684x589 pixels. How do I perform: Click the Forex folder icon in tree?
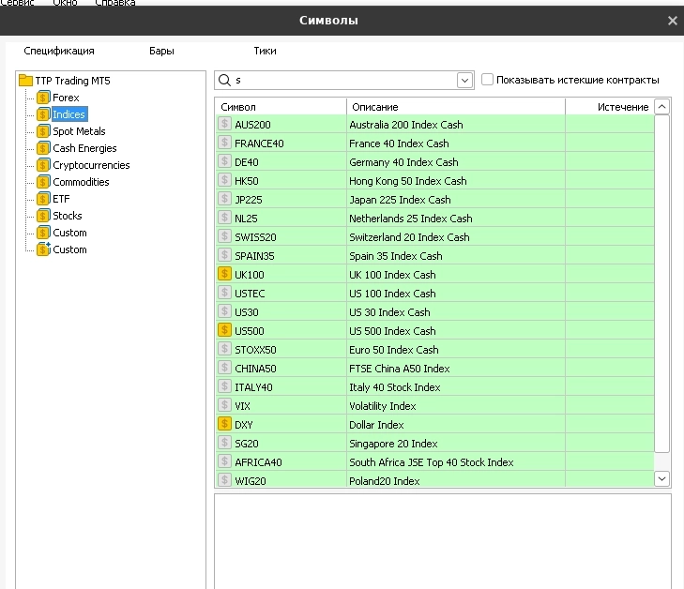(43, 98)
